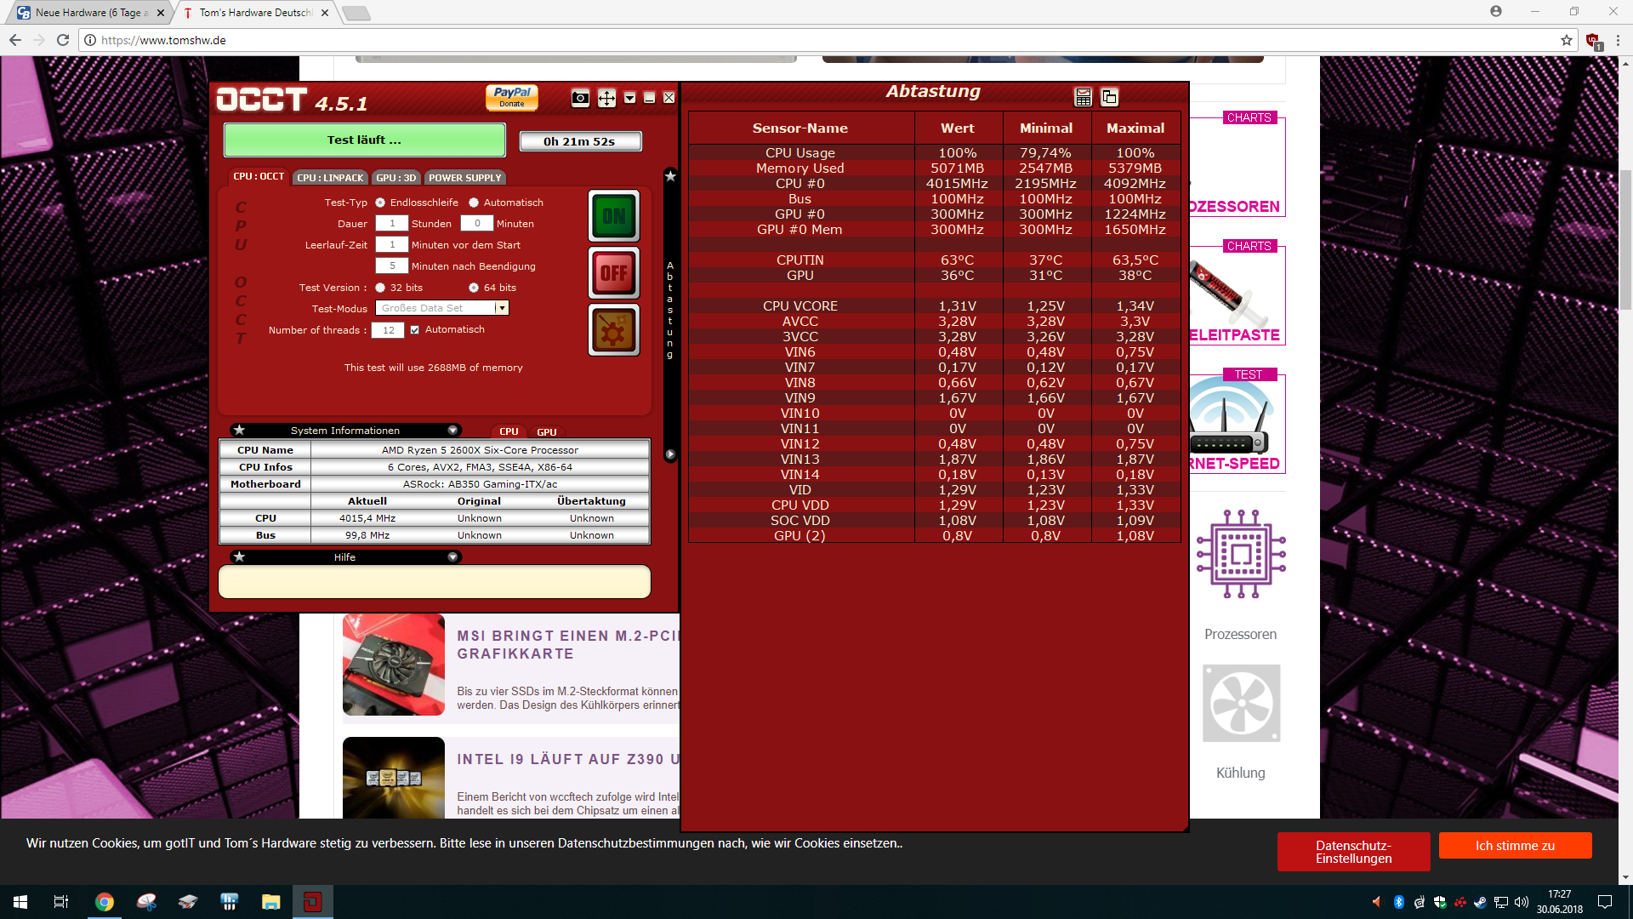Open the OCCT settings gear button
This screenshot has height=919, width=1633.
(613, 330)
